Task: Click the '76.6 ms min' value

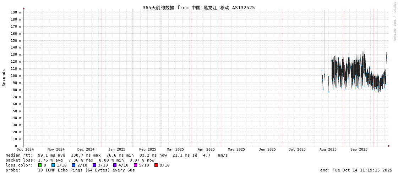Action: [x=120, y=155]
